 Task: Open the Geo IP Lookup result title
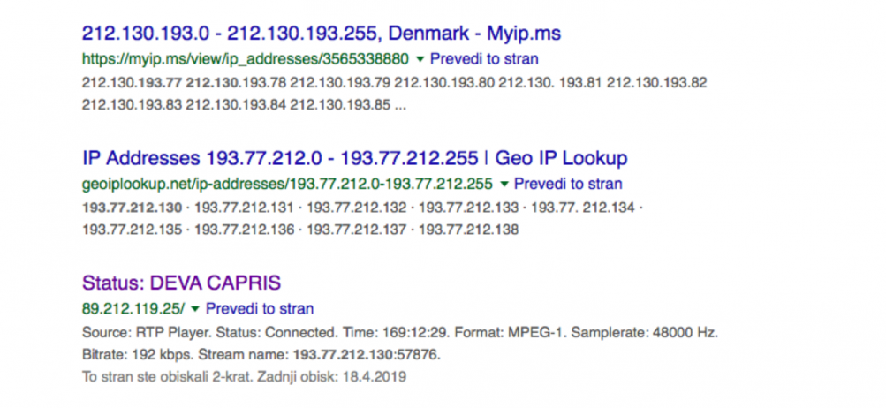point(355,158)
